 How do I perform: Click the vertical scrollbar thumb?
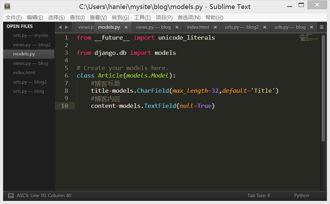323,88
